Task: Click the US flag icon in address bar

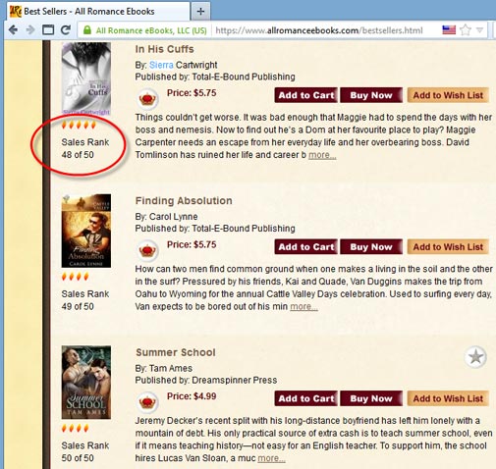Action: (449, 30)
